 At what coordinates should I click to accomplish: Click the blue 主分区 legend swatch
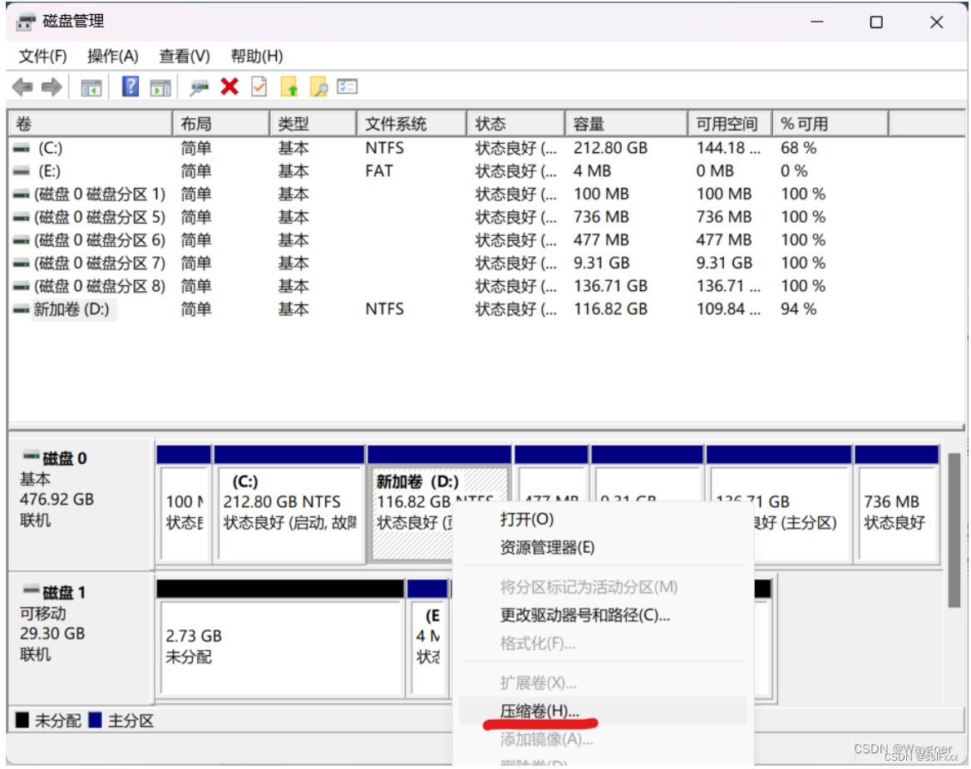click(x=96, y=720)
